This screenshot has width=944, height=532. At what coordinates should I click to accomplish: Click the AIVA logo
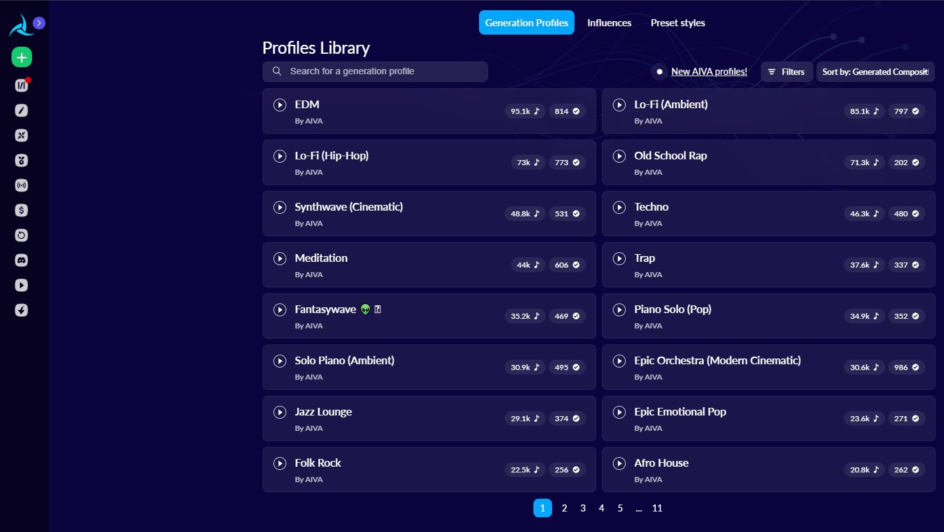tap(20, 26)
